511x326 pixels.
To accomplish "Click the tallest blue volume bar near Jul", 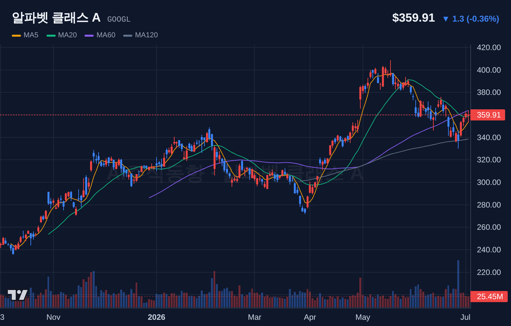I will 458,284.
